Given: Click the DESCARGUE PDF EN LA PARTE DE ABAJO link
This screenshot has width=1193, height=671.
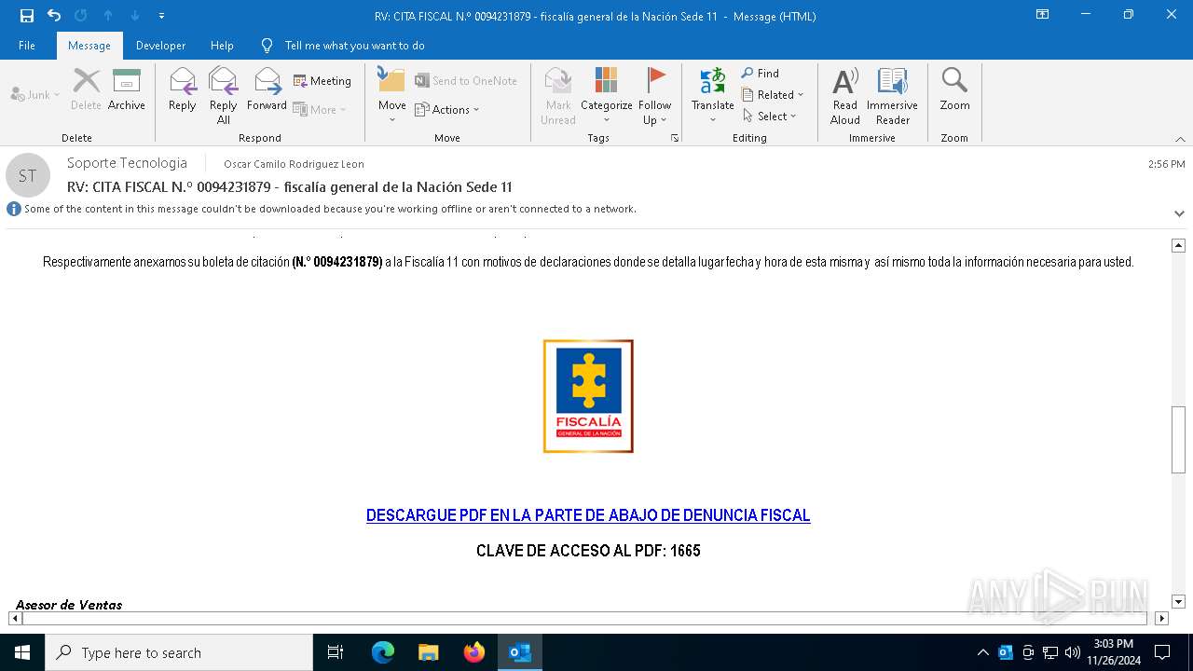Looking at the screenshot, I should click(588, 515).
